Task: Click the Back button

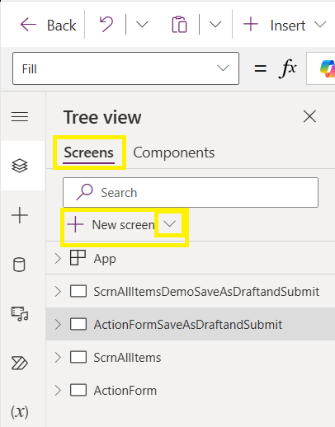Action: click(x=49, y=25)
